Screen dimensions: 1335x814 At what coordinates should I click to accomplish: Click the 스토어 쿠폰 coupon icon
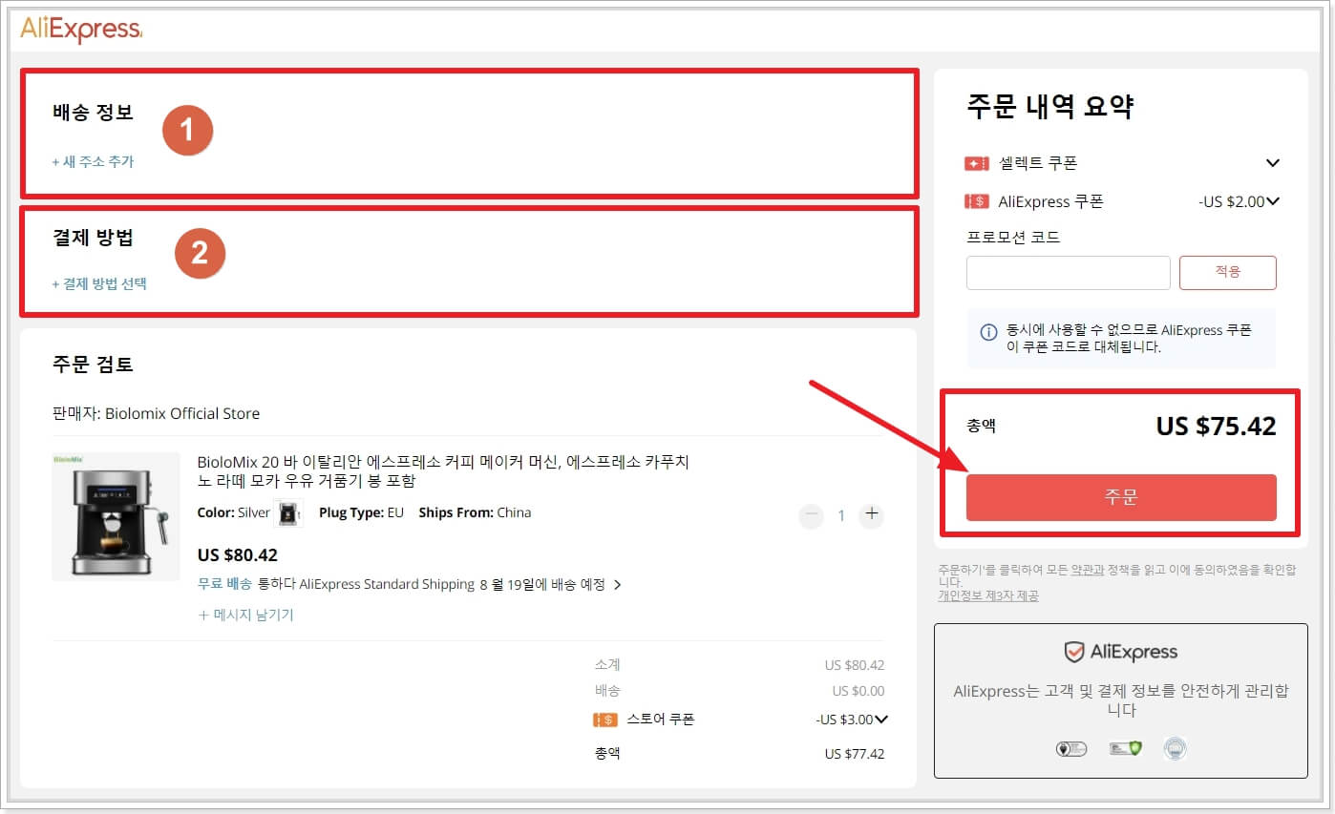coord(608,719)
